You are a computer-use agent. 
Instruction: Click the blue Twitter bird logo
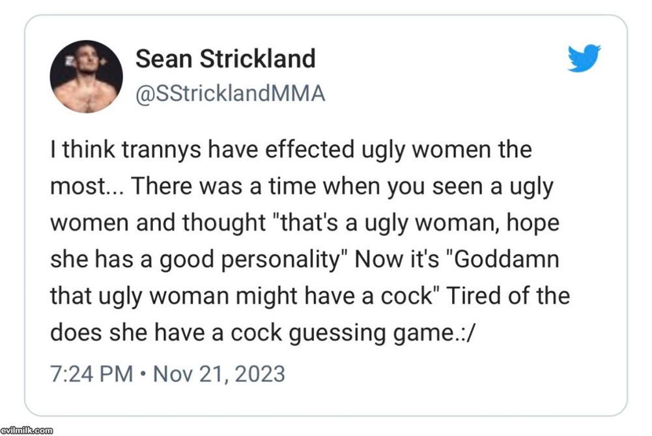click(x=584, y=58)
